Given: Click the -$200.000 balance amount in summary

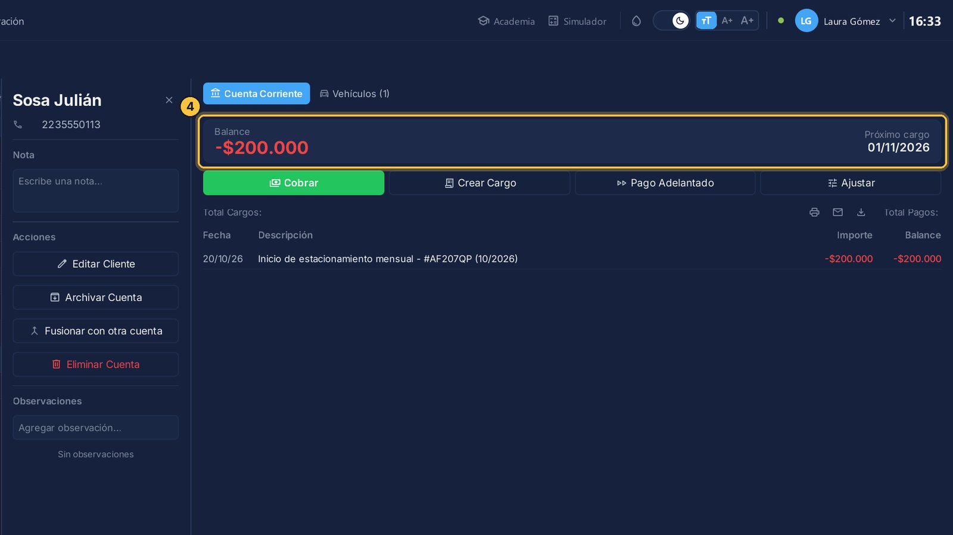Looking at the screenshot, I should (x=262, y=148).
